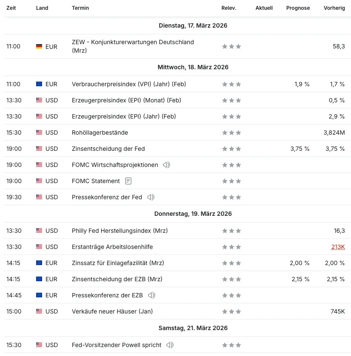The image size is (351, 356).
Task: Click speaker icon next to Powell spricht
Action: pyautogui.click(x=170, y=345)
